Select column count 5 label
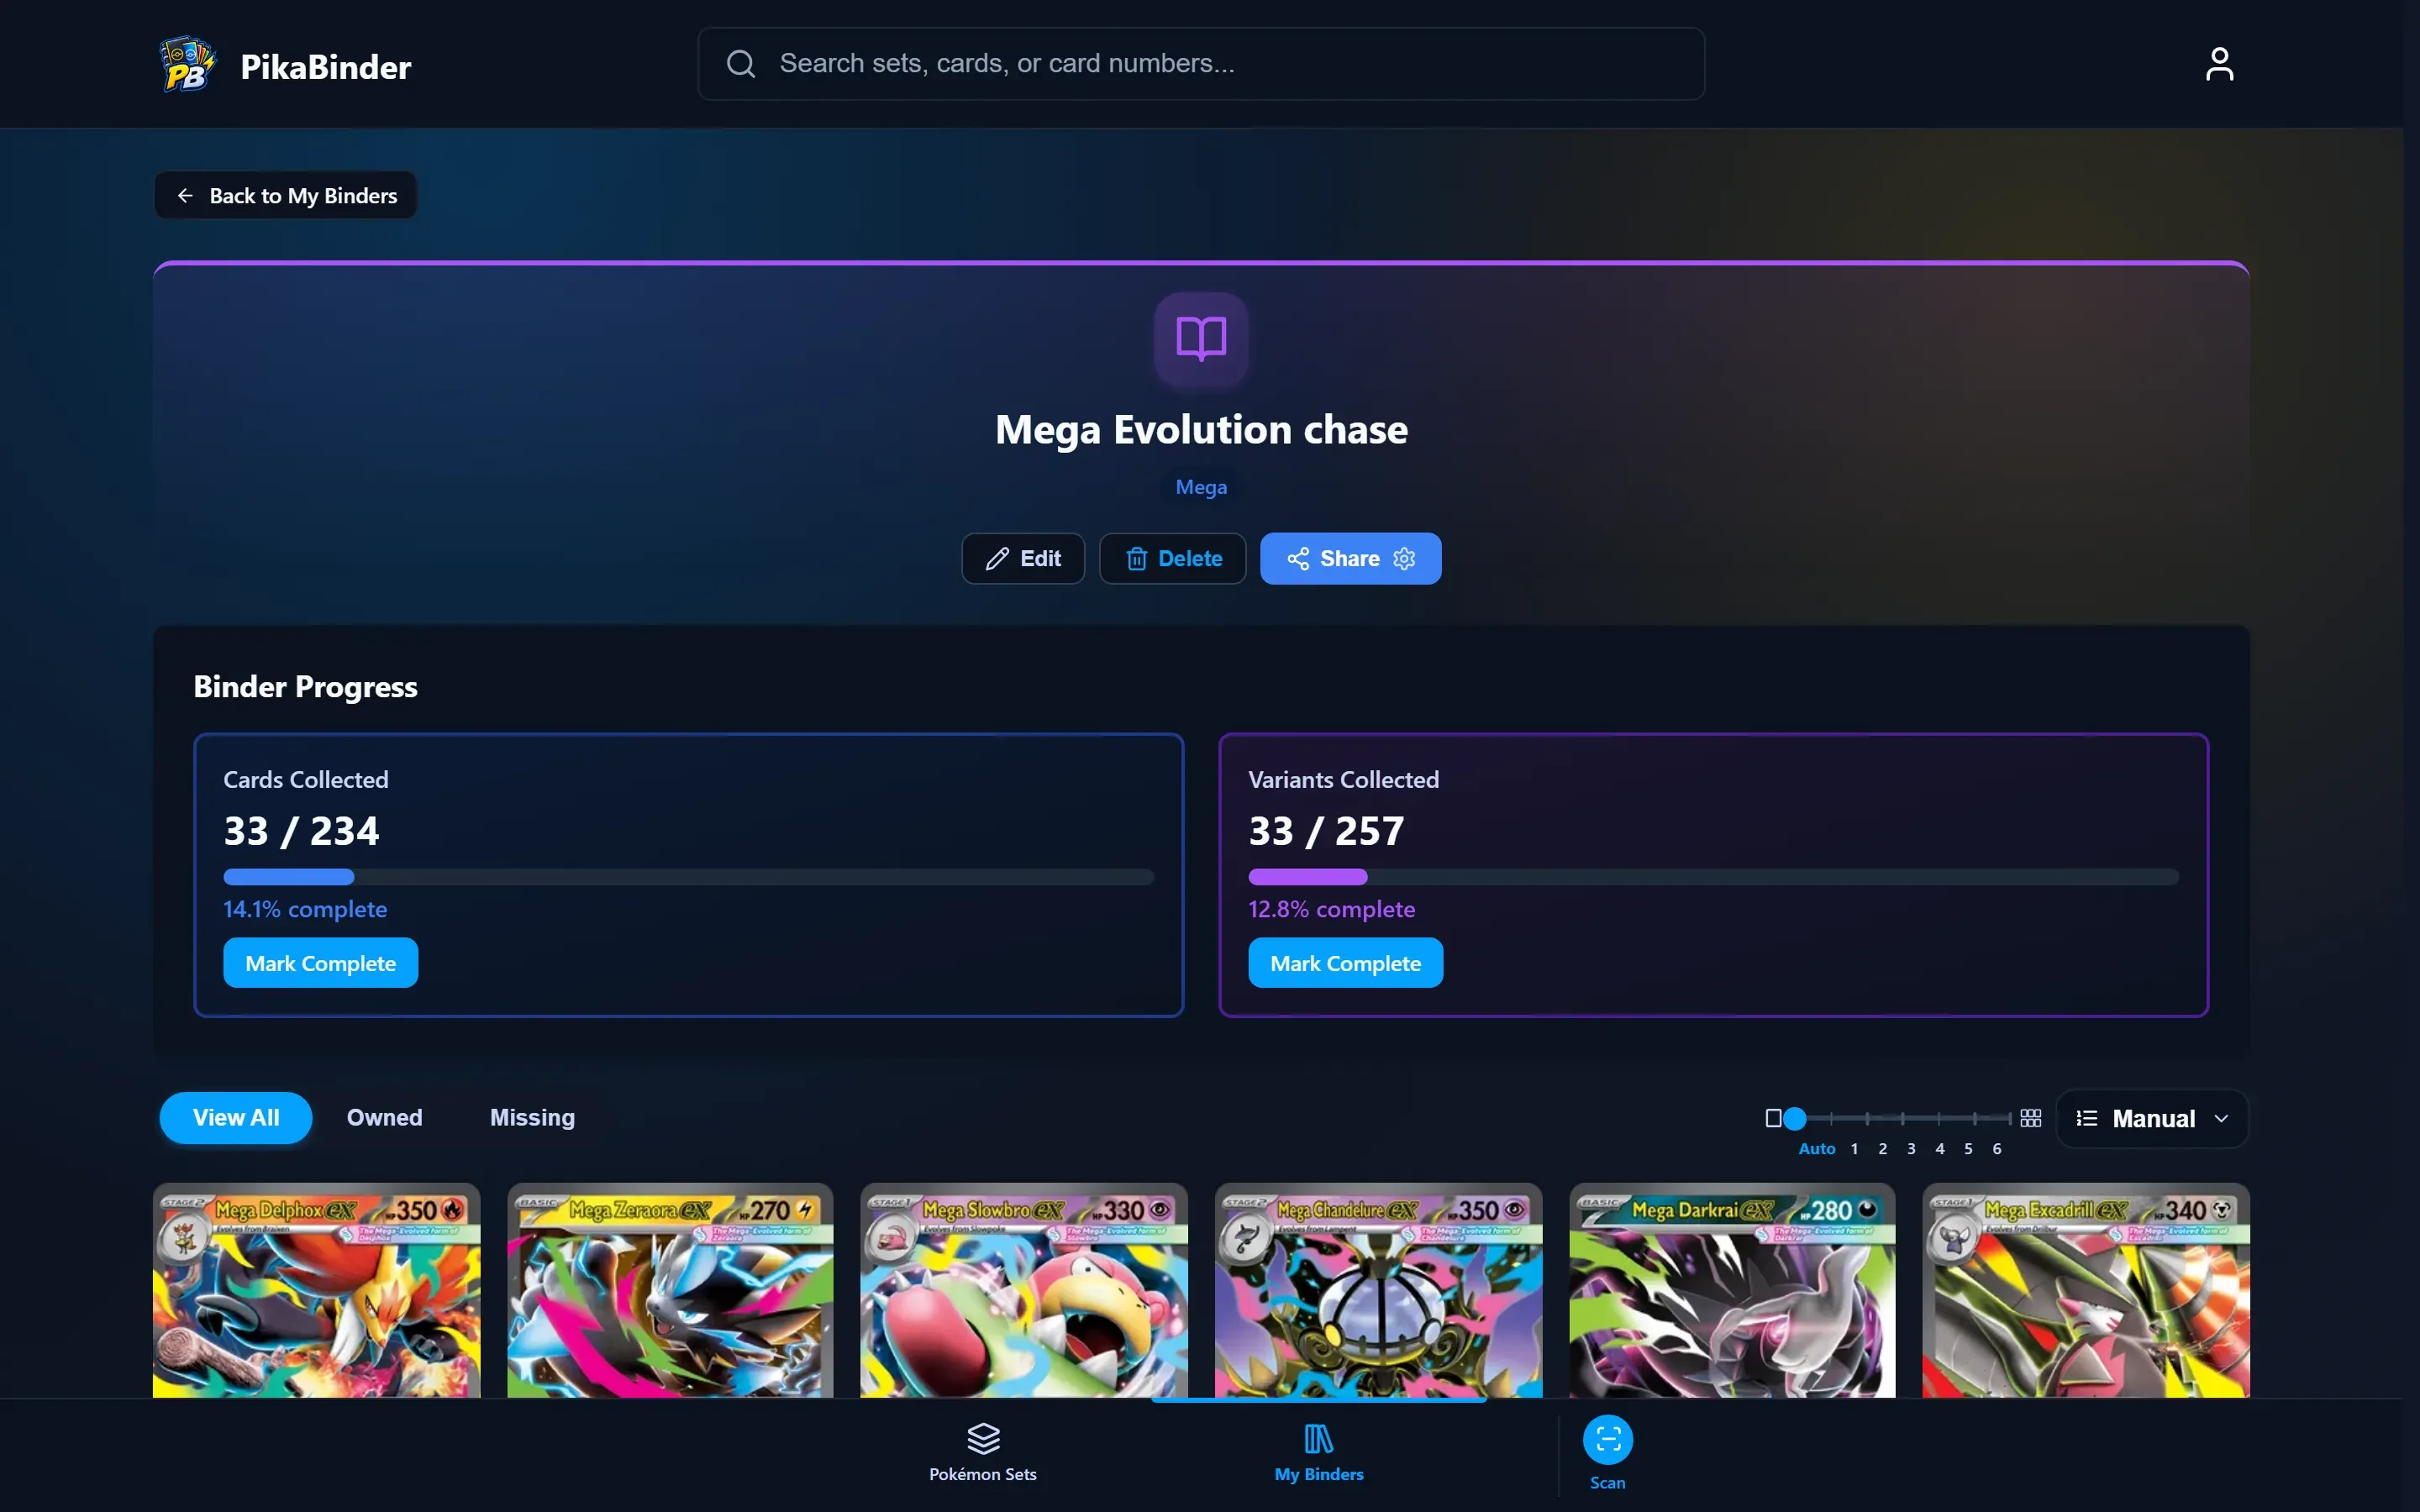The height and width of the screenshot is (1512, 2420). click(x=1968, y=1149)
